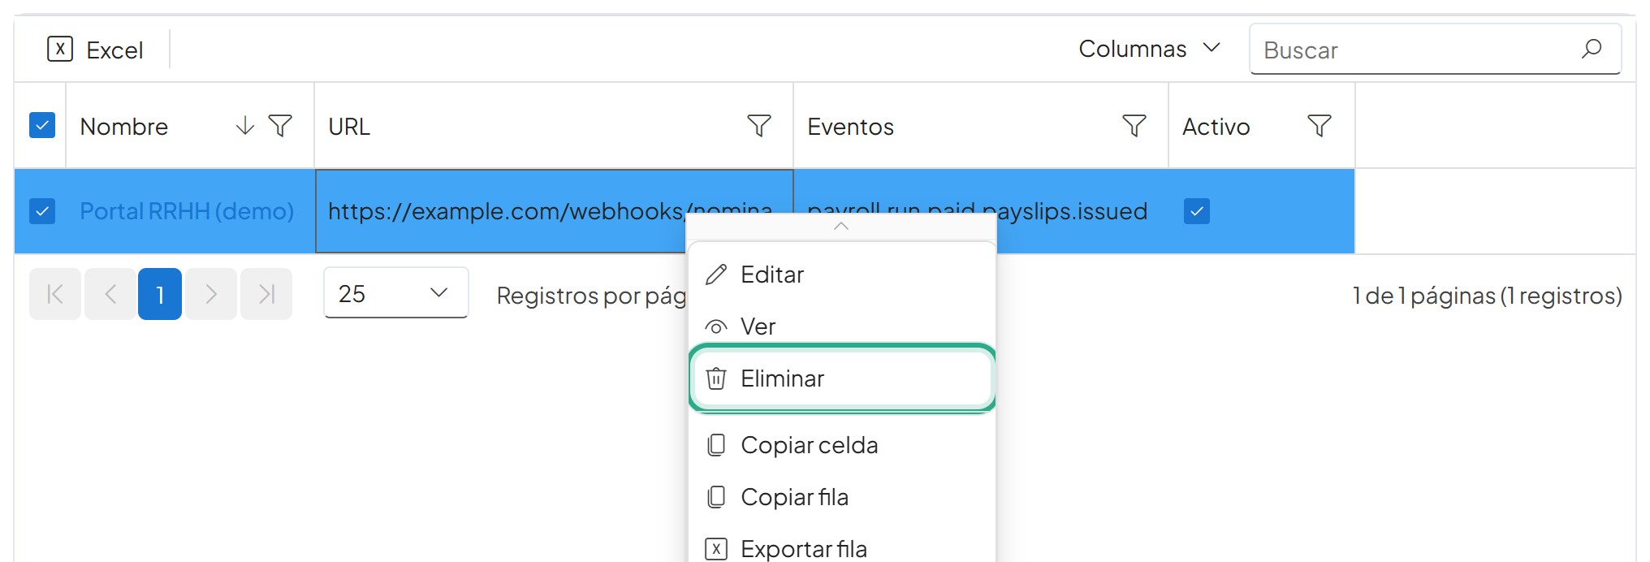Viewport: 1650px width, 562px height.
Task: Select page 1 in the pager
Action: (x=160, y=294)
